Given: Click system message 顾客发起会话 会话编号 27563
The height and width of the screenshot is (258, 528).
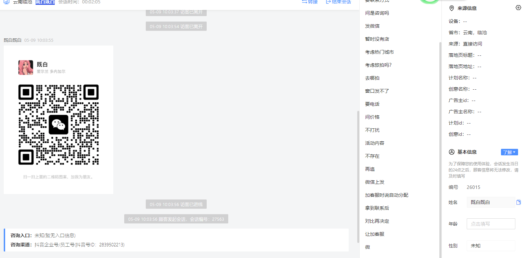Looking at the screenshot, I should tap(176, 219).
